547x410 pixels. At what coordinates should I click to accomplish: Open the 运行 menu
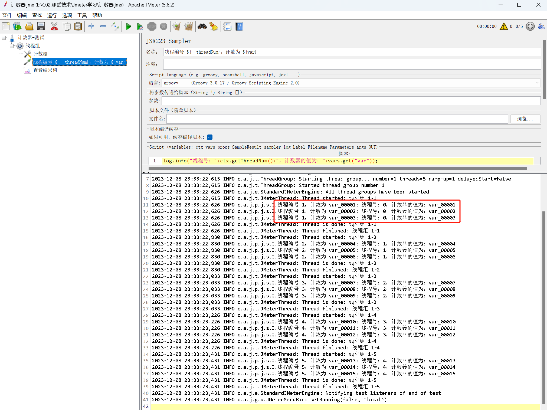point(52,15)
